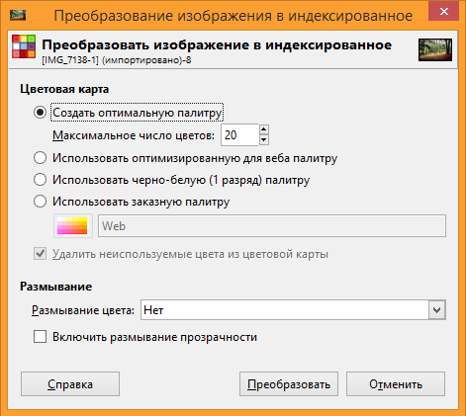Screen dimensions: 466x416
Task: Click the indexed palette color grid icon
Action: point(24,46)
